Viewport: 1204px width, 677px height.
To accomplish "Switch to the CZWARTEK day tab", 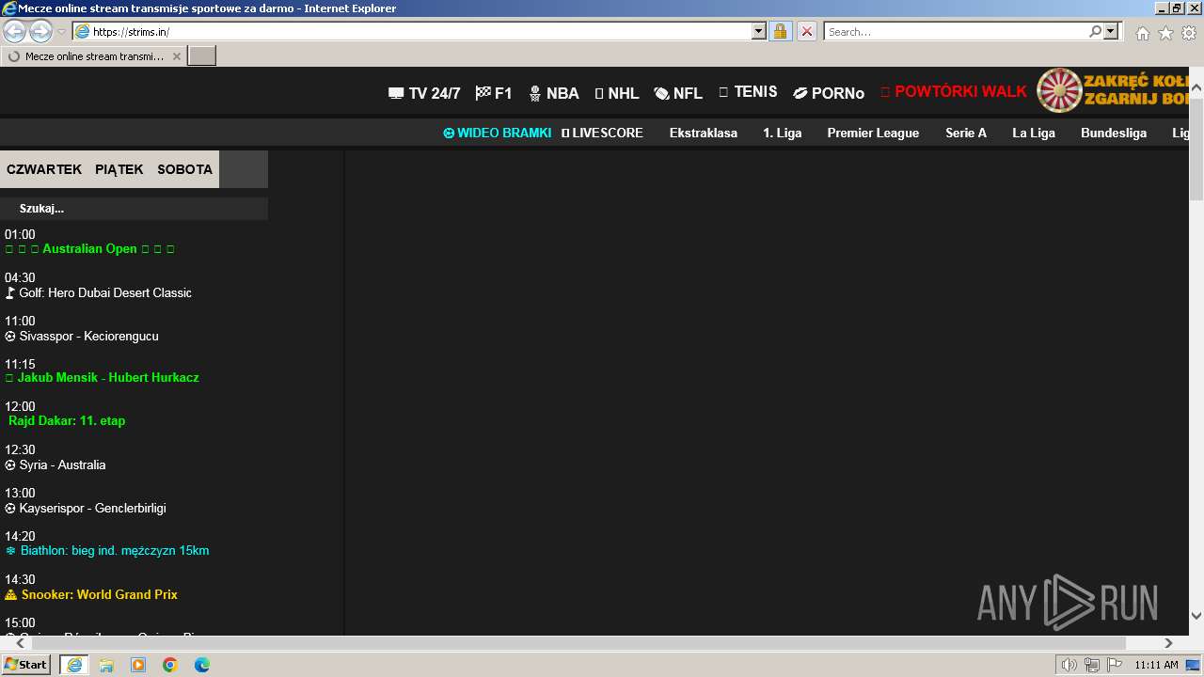I will pos(44,169).
